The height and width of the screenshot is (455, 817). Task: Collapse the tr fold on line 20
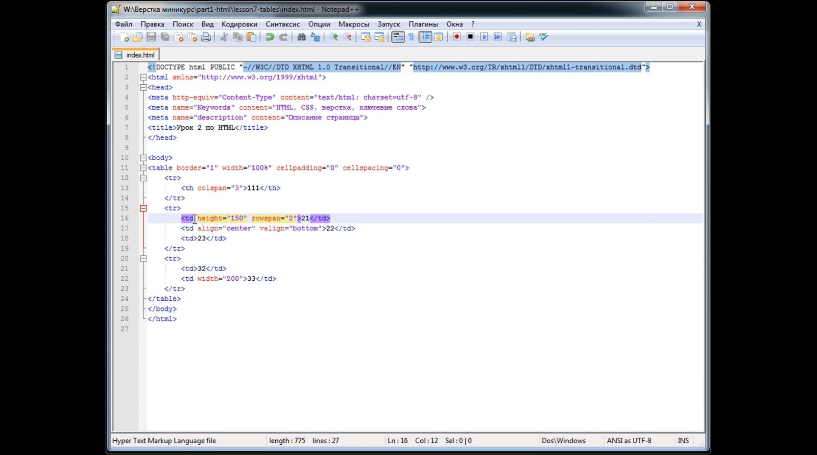[143, 259]
